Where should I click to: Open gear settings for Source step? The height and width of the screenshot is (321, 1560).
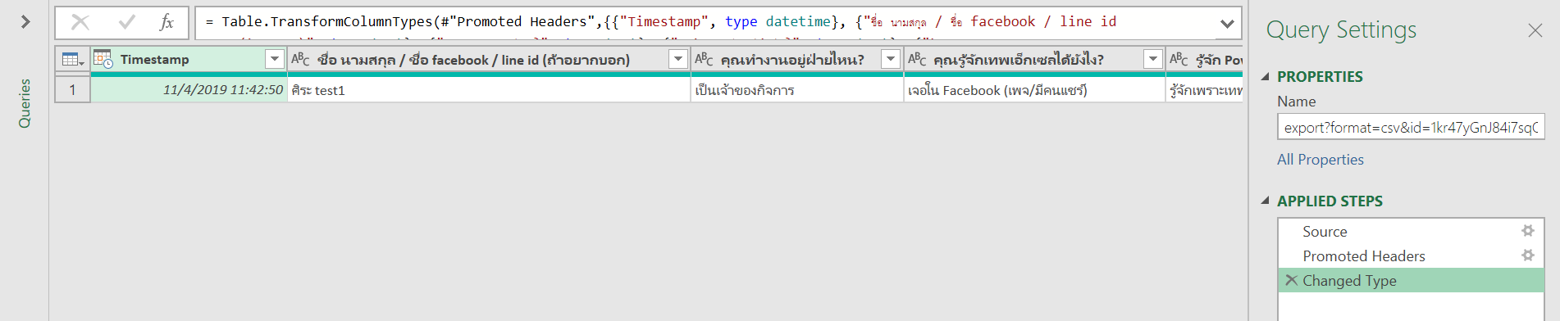click(x=1528, y=231)
